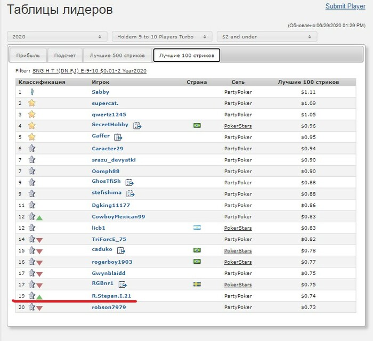Click the tournament icon next to RGBnr1
The height and width of the screenshot is (341, 373).
[x=123, y=284]
